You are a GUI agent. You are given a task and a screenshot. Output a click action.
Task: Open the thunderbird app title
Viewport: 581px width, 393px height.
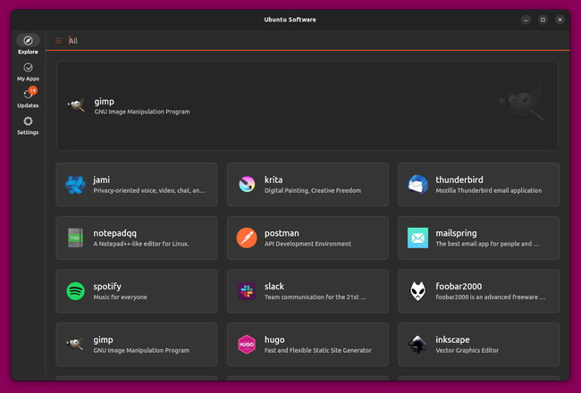coord(459,180)
